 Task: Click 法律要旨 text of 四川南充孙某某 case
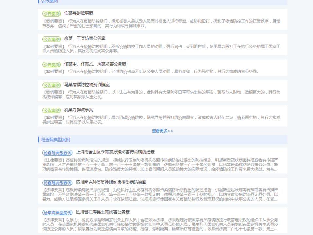point(160,194)
